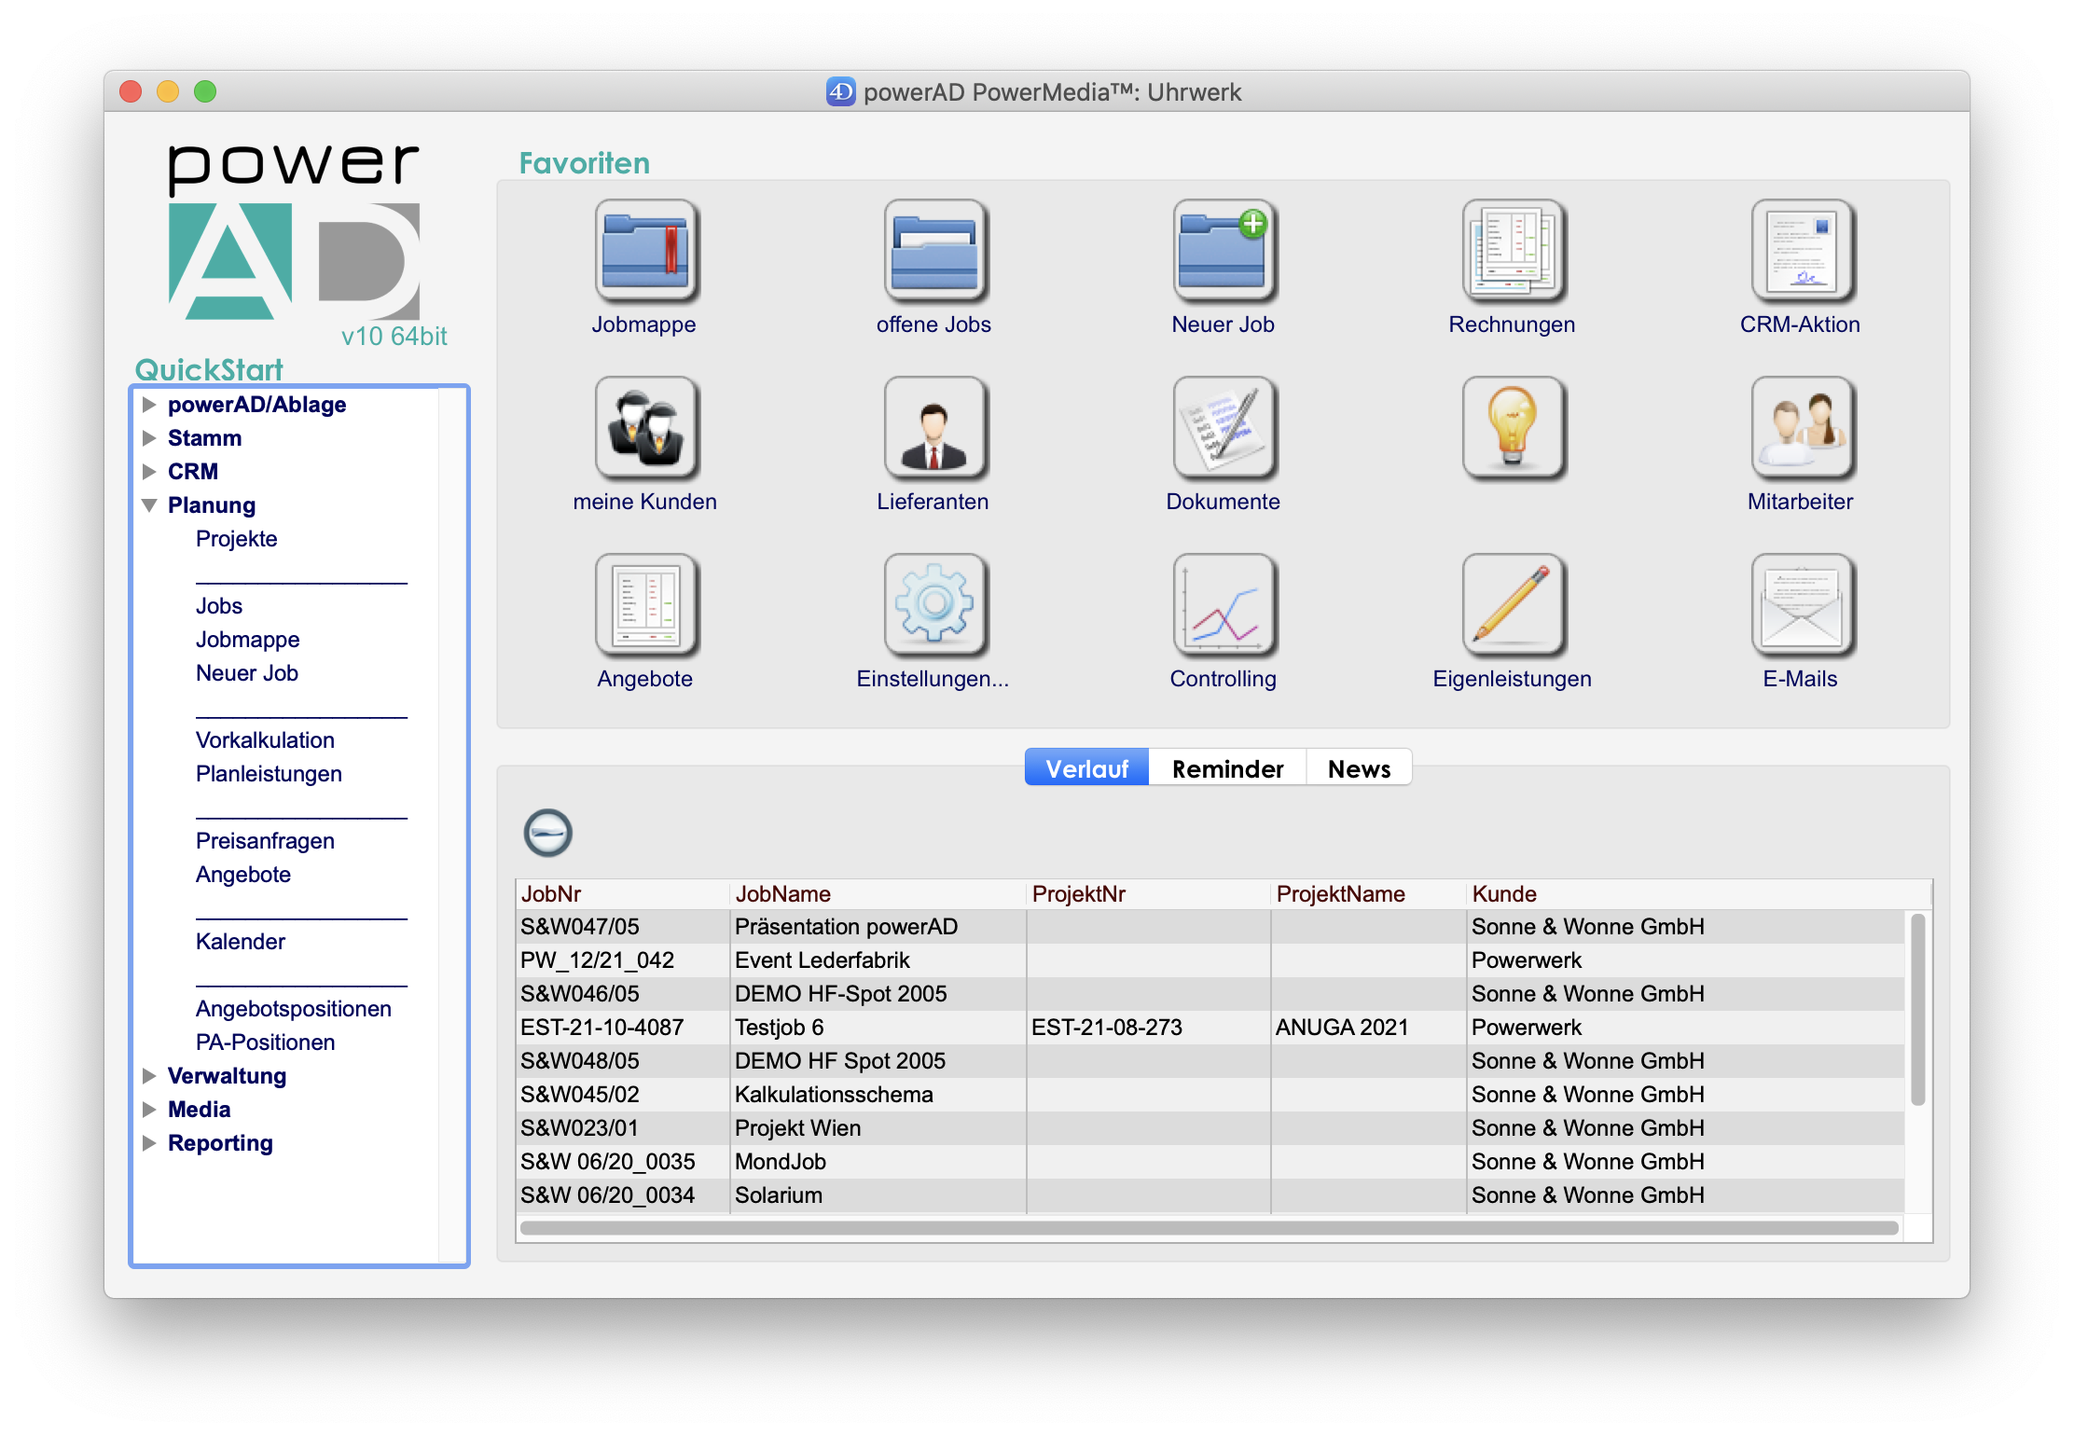Open Jobmappe in the QuickStart tree
Viewport: 2074px width, 1436px height.
pyautogui.click(x=247, y=640)
